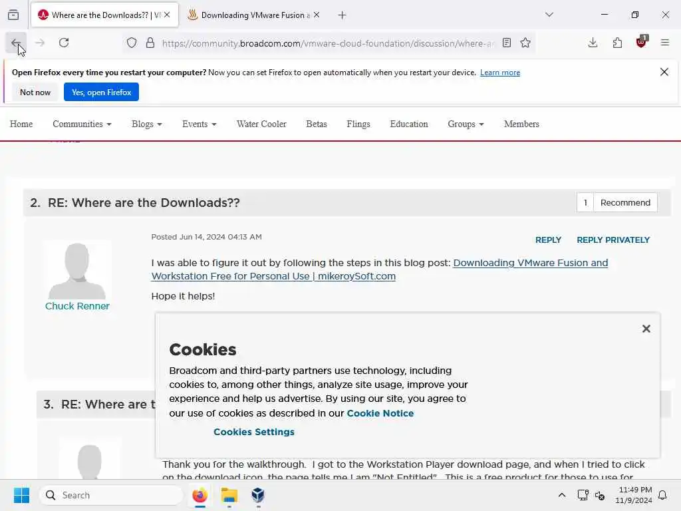
Task: Click the forward navigation arrow
Action: (40, 43)
